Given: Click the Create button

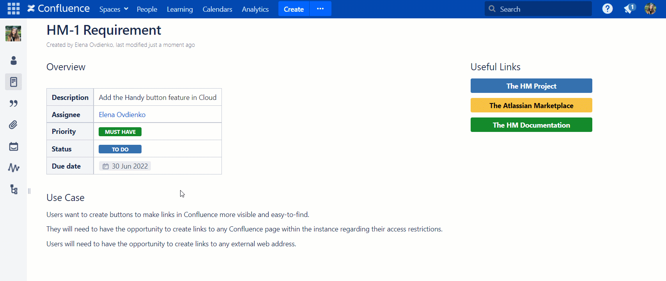Looking at the screenshot, I should (x=294, y=9).
